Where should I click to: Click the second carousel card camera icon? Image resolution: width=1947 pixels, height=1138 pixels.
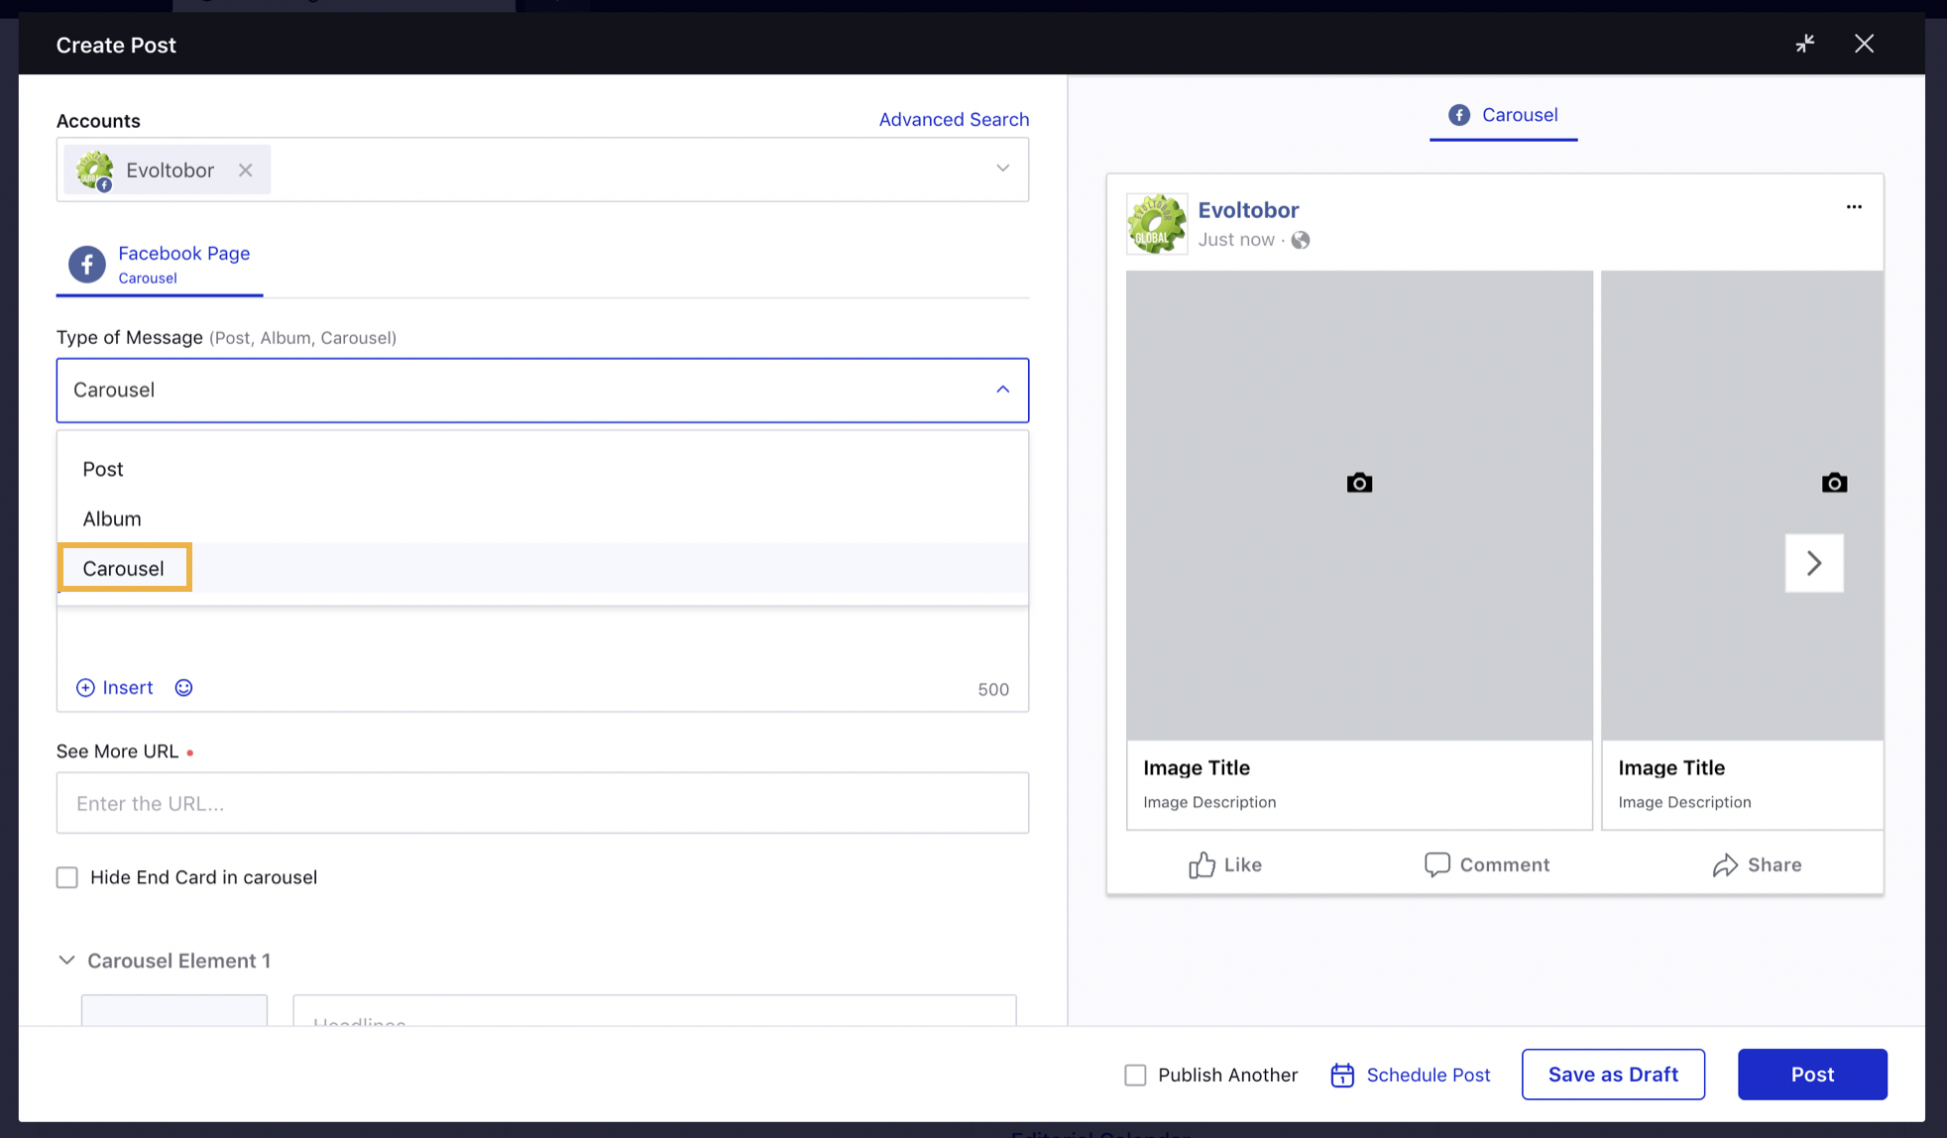tap(1834, 483)
